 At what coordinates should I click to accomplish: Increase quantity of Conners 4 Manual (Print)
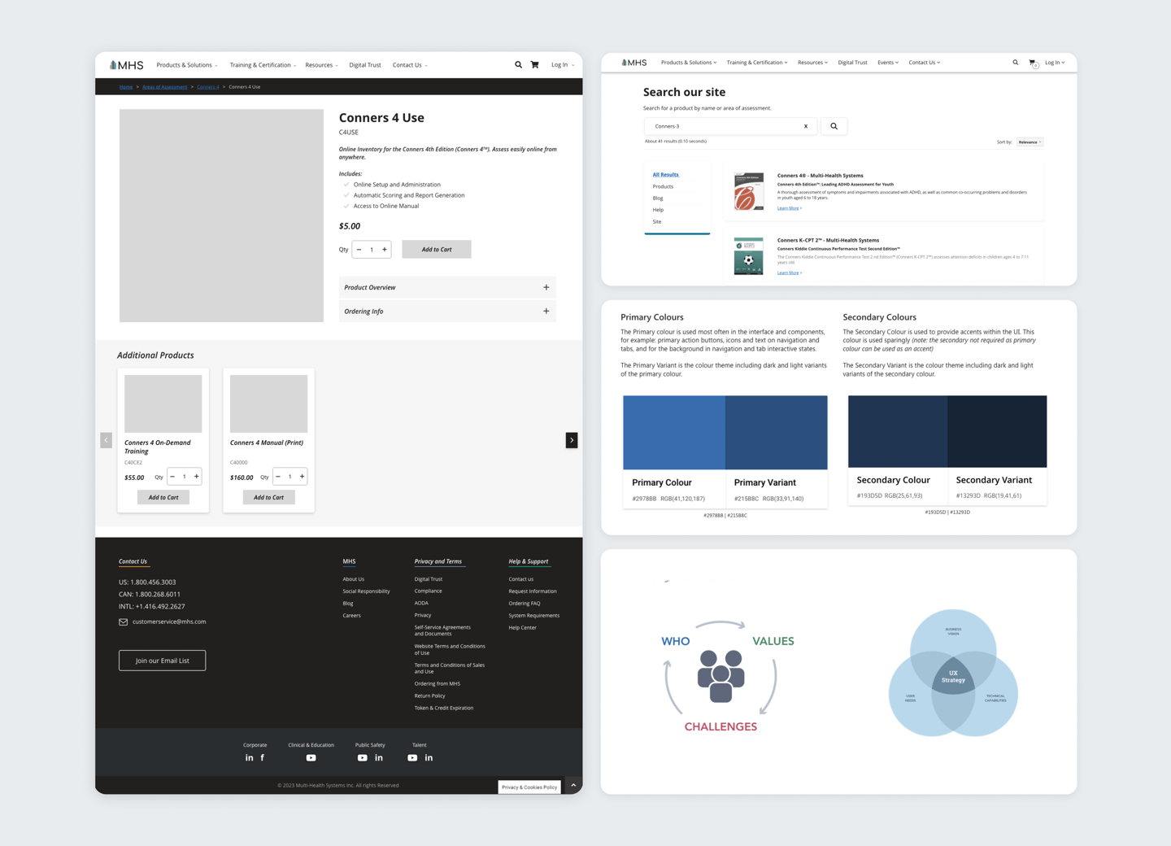(302, 477)
